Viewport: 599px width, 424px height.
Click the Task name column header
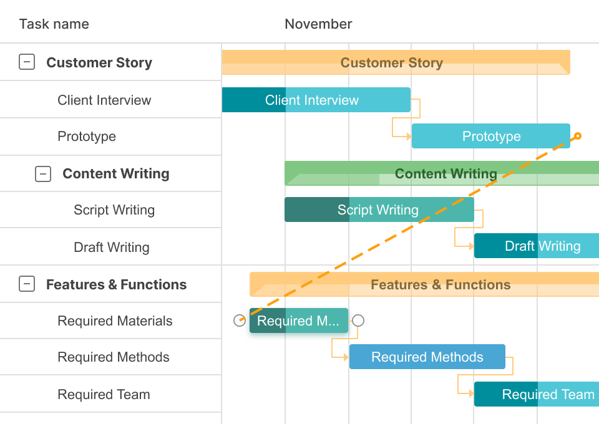click(54, 24)
